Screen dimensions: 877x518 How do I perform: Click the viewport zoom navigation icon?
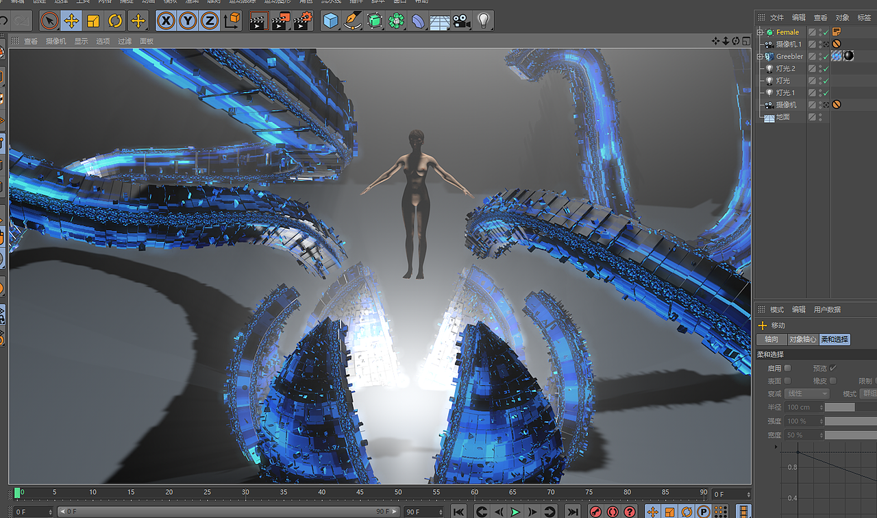point(726,41)
